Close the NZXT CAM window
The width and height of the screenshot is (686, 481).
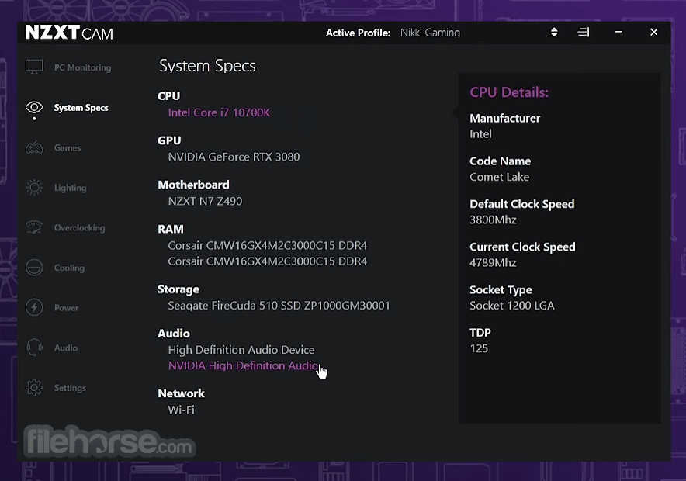point(653,33)
